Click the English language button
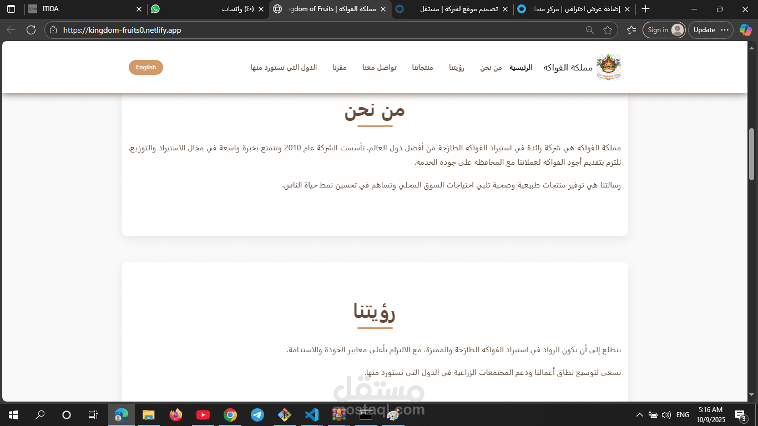The height and width of the screenshot is (426, 758). pyautogui.click(x=146, y=67)
